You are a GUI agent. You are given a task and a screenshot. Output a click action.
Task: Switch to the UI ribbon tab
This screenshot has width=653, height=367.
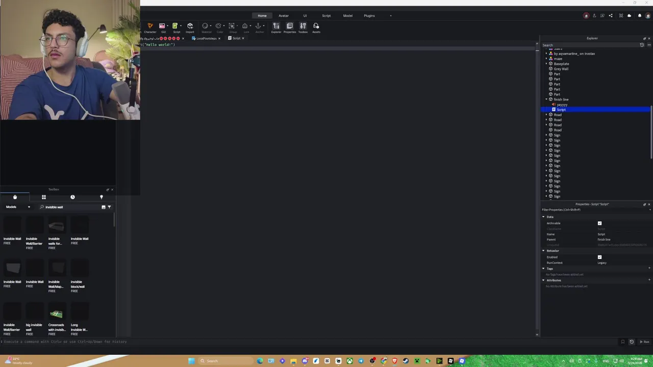tap(305, 16)
